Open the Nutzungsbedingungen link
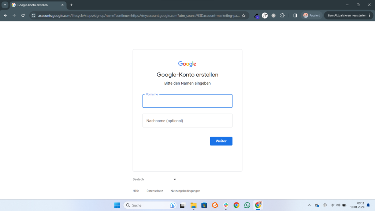The width and height of the screenshot is (375, 211). 185,191
